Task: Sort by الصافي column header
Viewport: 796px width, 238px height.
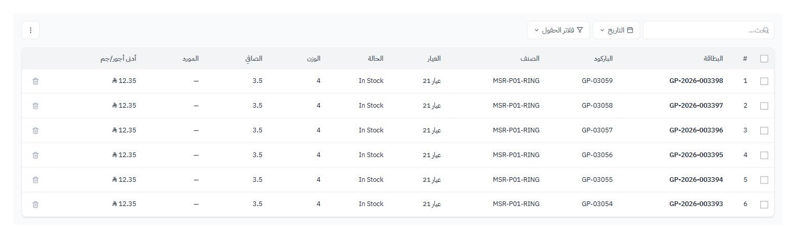Action: pos(253,59)
